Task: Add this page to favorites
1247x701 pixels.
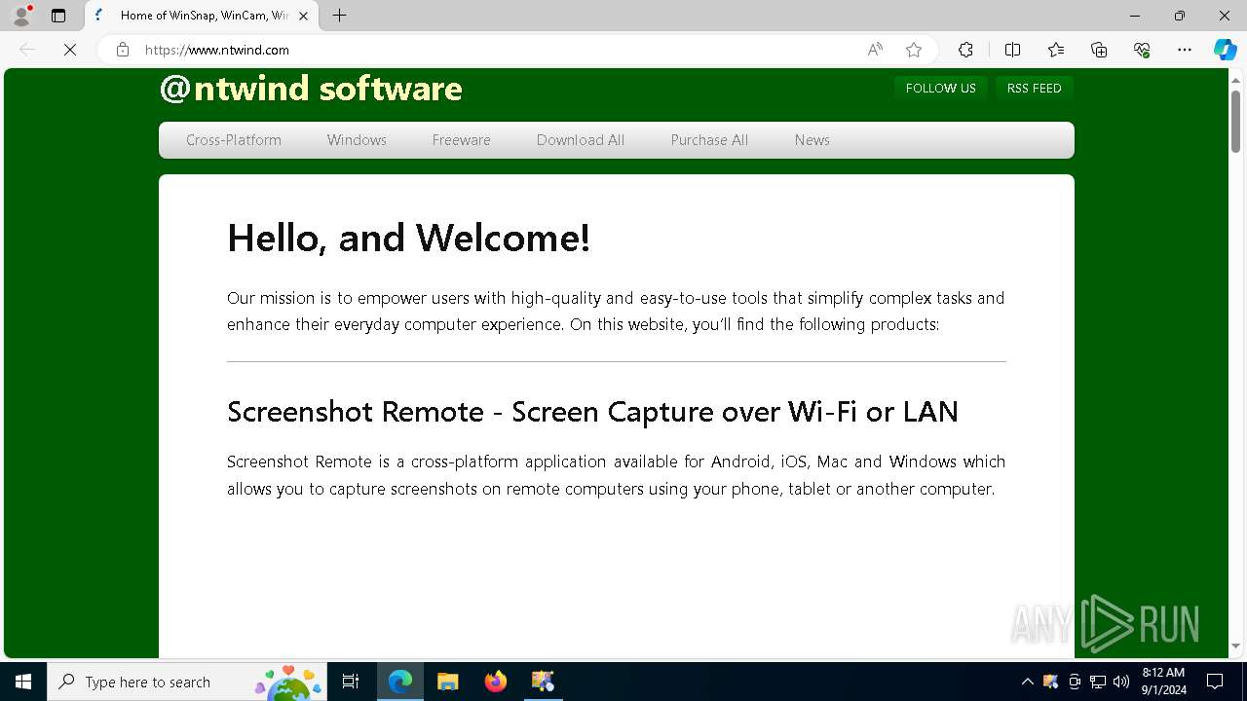Action: coord(913,50)
